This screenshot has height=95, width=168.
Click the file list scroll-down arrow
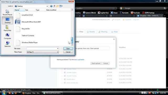72,45
